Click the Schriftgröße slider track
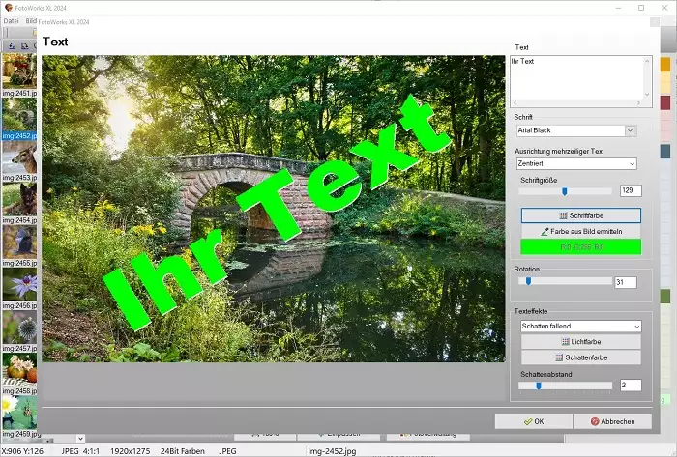Viewport: 677px width, 457px height. pos(566,191)
